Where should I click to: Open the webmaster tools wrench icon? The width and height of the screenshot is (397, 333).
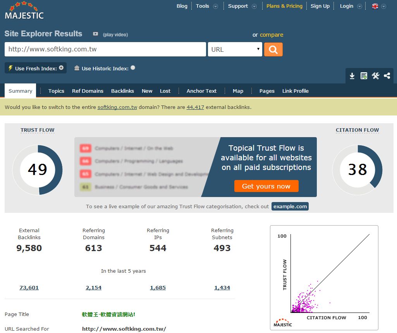click(x=375, y=76)
